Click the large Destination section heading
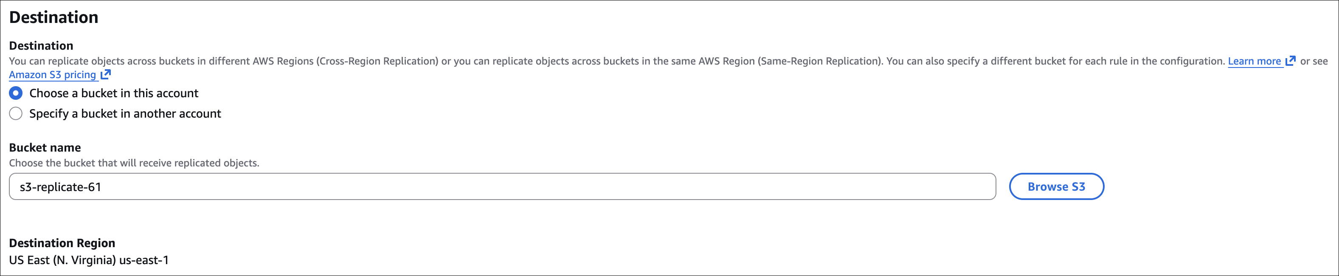Image resolution: width=1339 pixels, height=276 pixels. click(x=53, y=18)
